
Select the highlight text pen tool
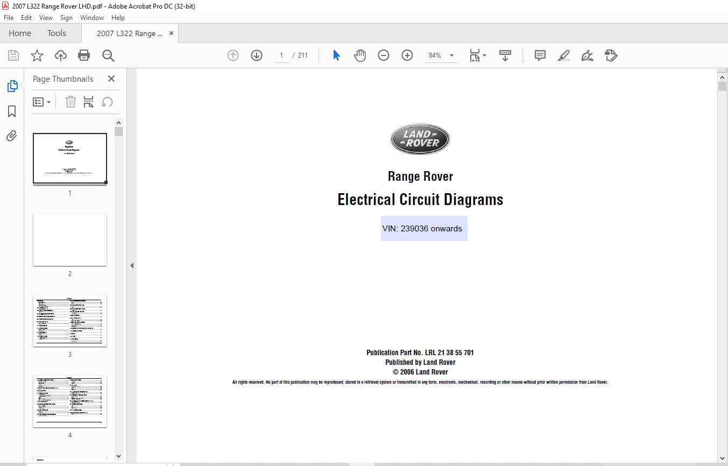[x=564, y=55]
